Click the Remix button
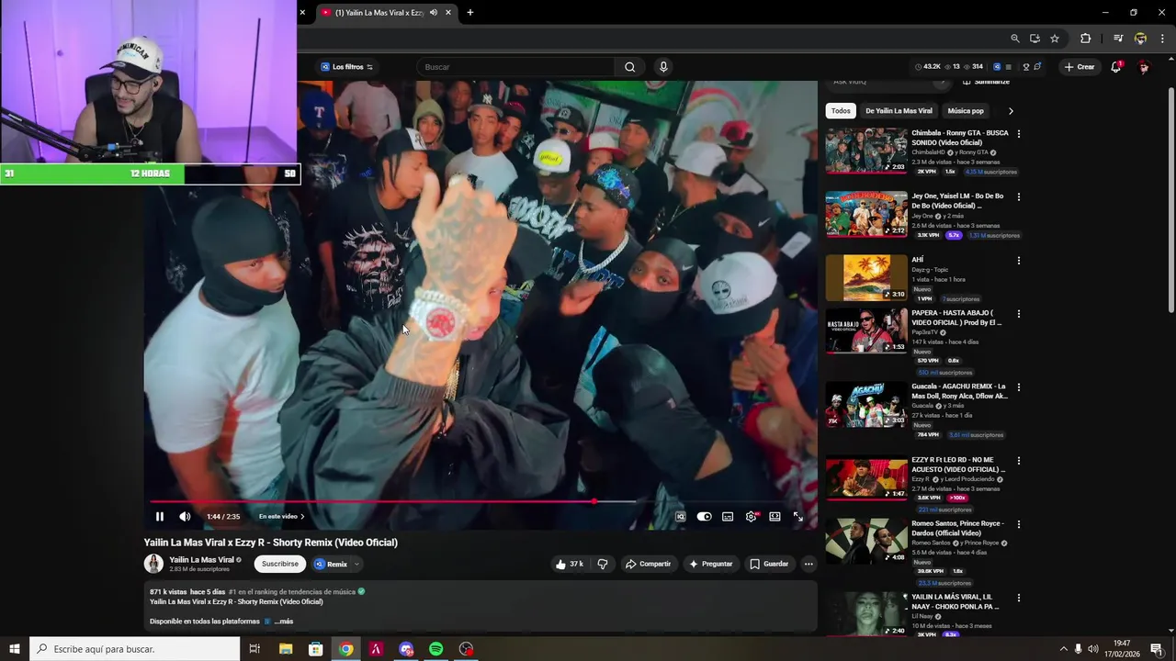Image resolution: width=1176 pixels, height=661 pixels. tap(331, 564)
